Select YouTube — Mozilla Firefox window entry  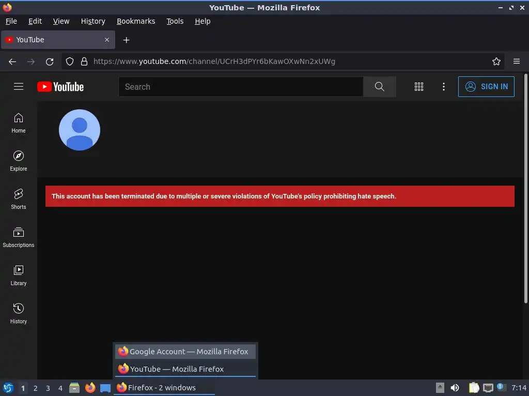(x=185, y=369)
